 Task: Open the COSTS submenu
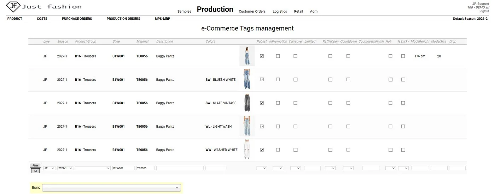42,19
